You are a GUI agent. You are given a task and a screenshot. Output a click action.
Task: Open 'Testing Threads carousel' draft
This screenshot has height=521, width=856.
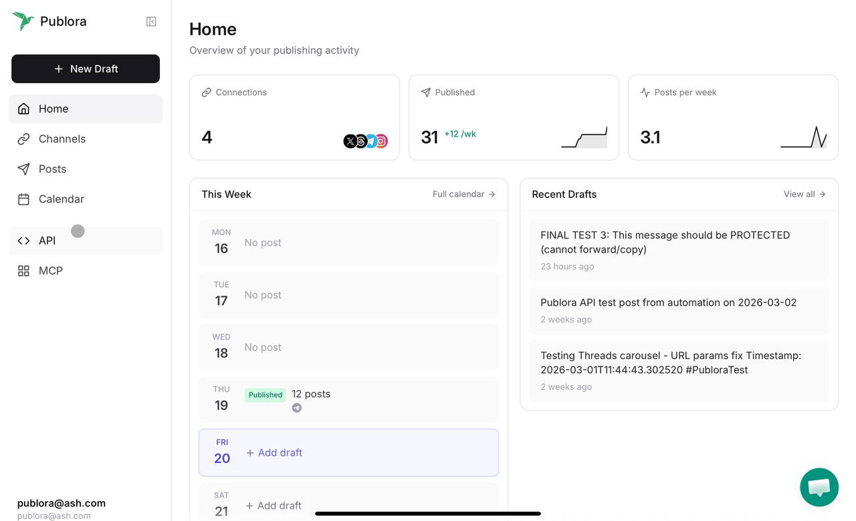pos(679,371)
